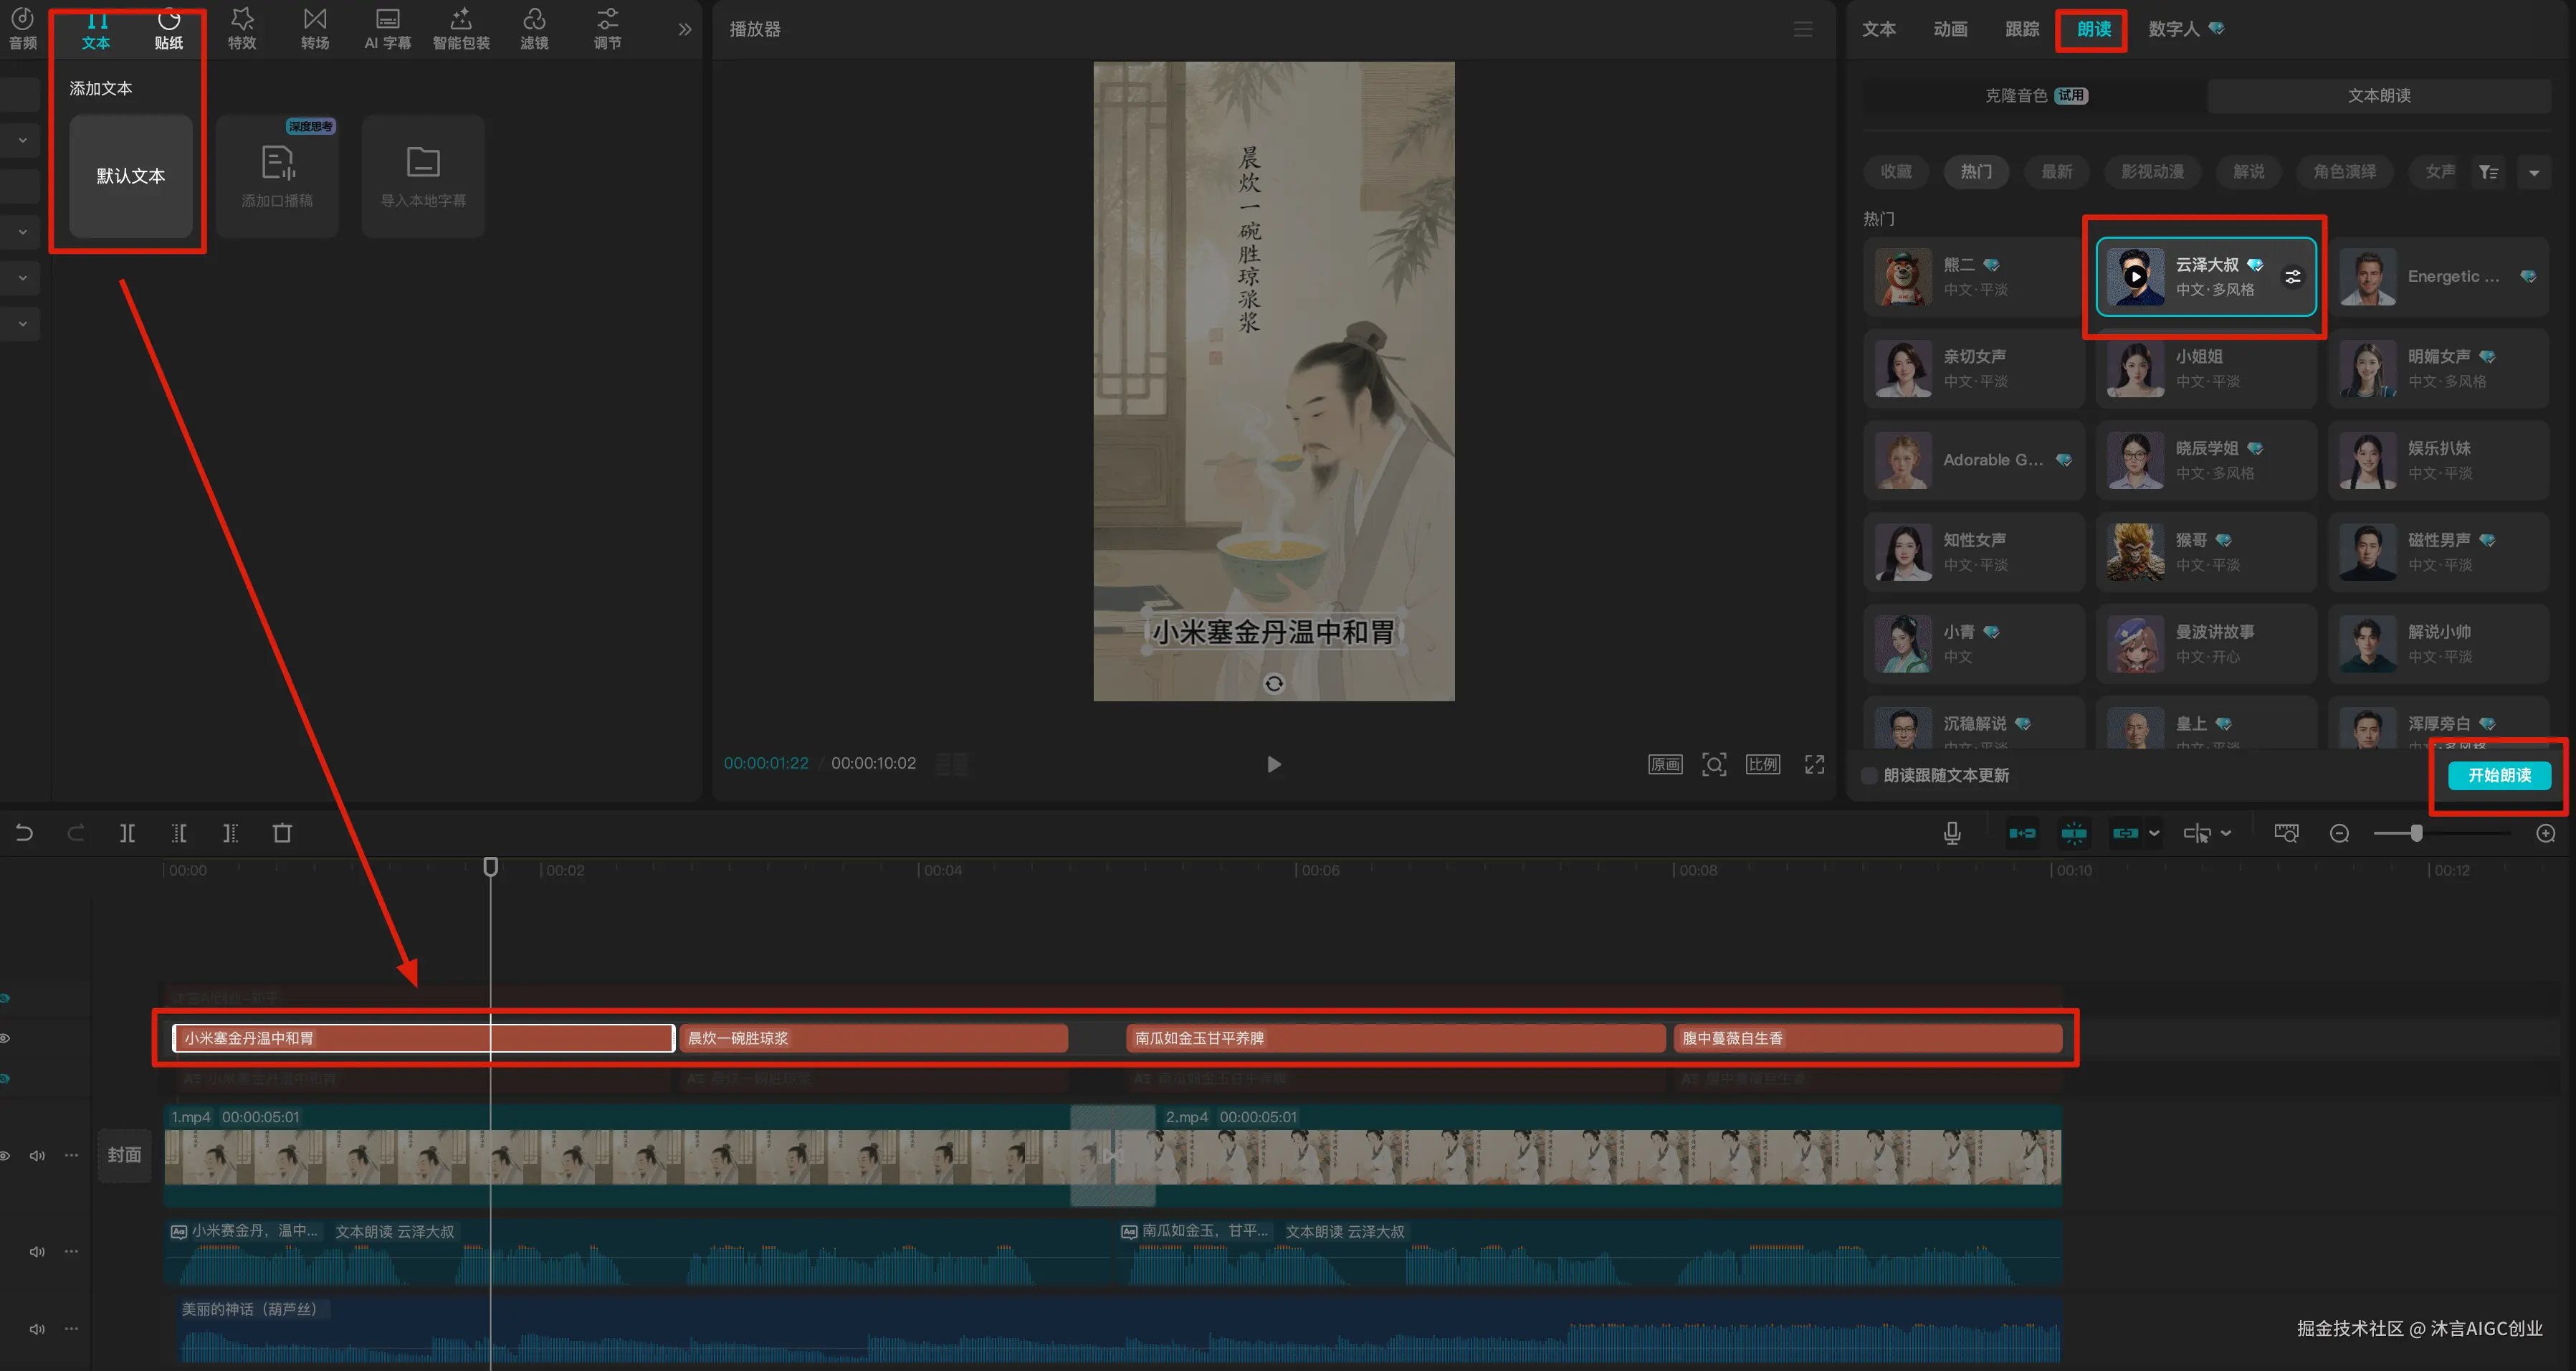Expand more top toolbar items chevron
This screenshot has width=2576, height=1371.
click(x=685, y=29)
